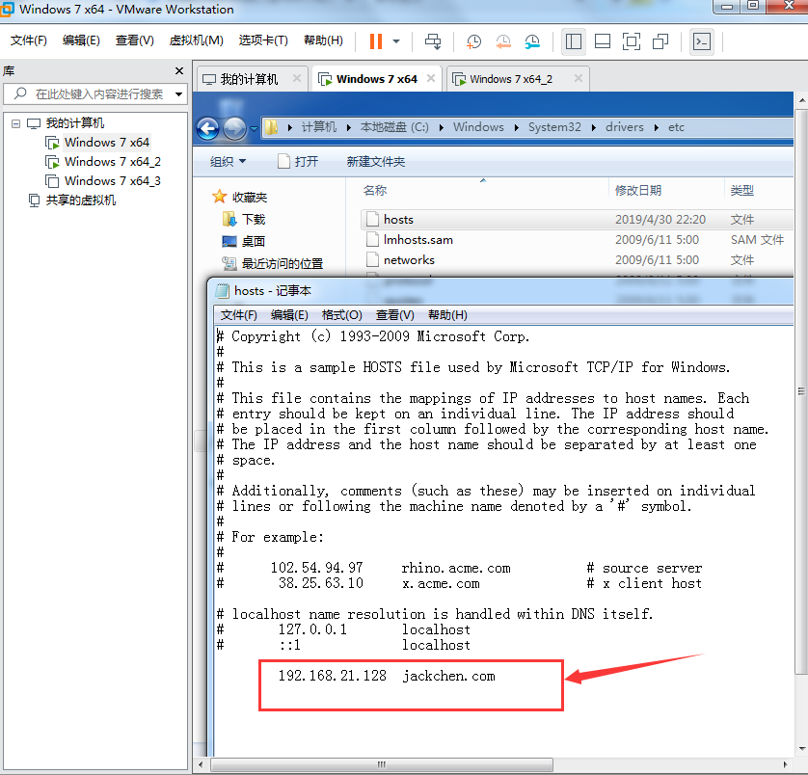The height and width of the screenshot is (775, 808).
Task: Open the snapshot manager icon
Action: click(x=532, y=41)
